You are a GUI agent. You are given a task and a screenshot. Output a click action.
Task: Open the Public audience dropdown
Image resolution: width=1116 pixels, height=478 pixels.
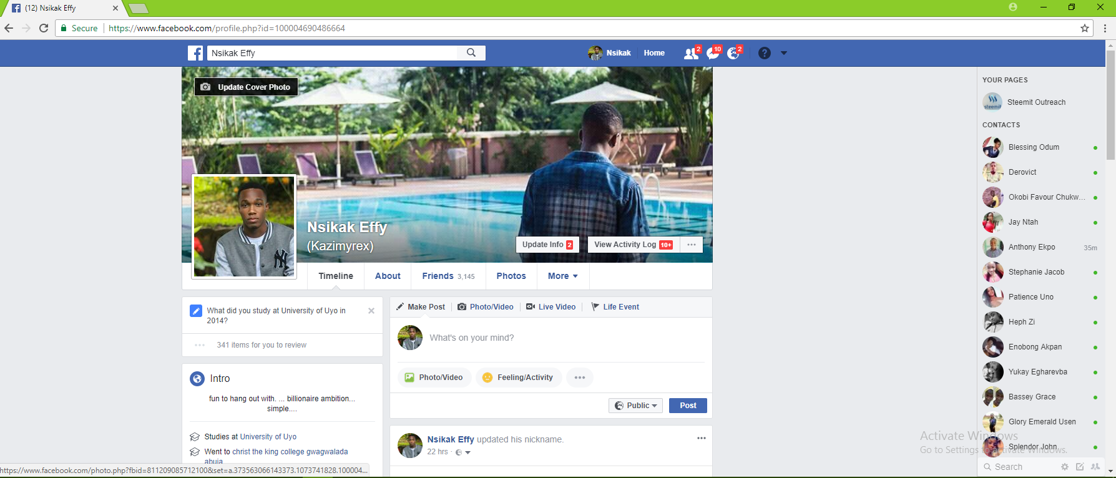tap(635, 406)
